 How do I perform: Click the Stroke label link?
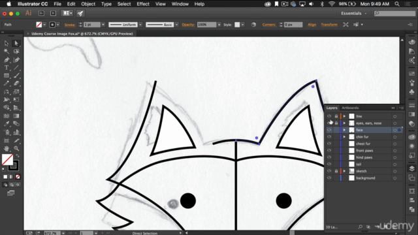pyautogui.click(x=70, y=25)
